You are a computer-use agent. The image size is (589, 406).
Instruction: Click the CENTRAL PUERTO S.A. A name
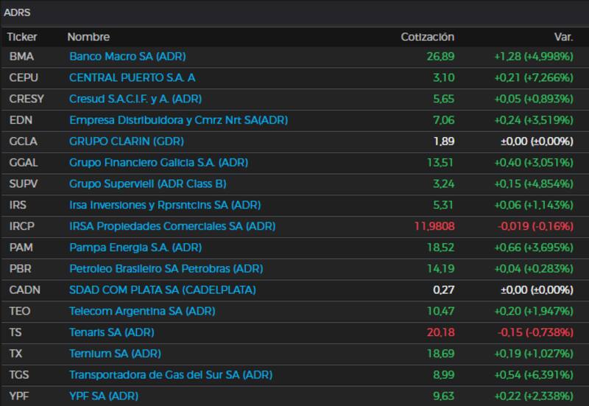tap(132, 77)
